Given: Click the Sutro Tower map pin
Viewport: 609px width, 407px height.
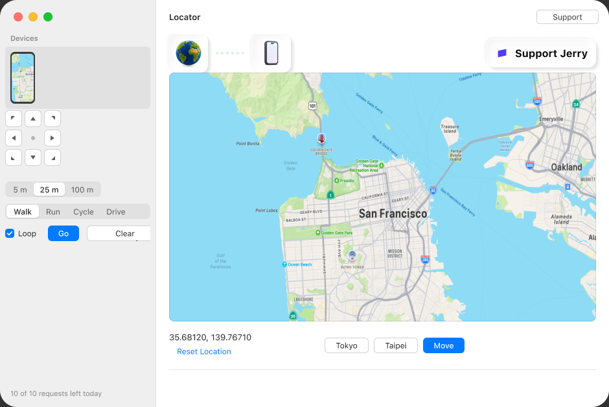Looking at the screenshot, I should point(352,255).
